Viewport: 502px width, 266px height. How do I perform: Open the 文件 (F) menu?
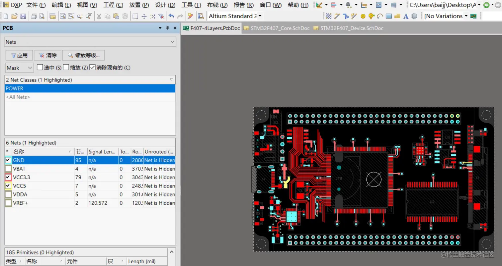(x=36, y=5)
